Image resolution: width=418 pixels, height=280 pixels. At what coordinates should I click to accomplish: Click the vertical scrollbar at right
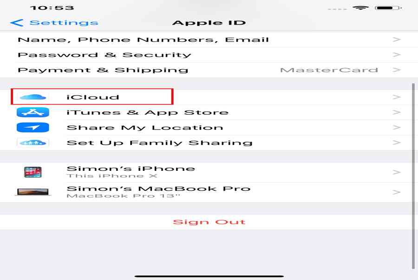click(x=413, y=176)
